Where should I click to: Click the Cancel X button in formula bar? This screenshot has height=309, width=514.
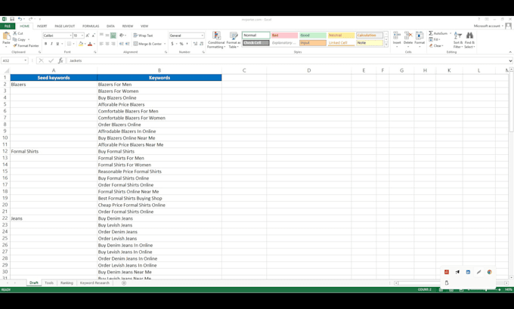(41, 60)
